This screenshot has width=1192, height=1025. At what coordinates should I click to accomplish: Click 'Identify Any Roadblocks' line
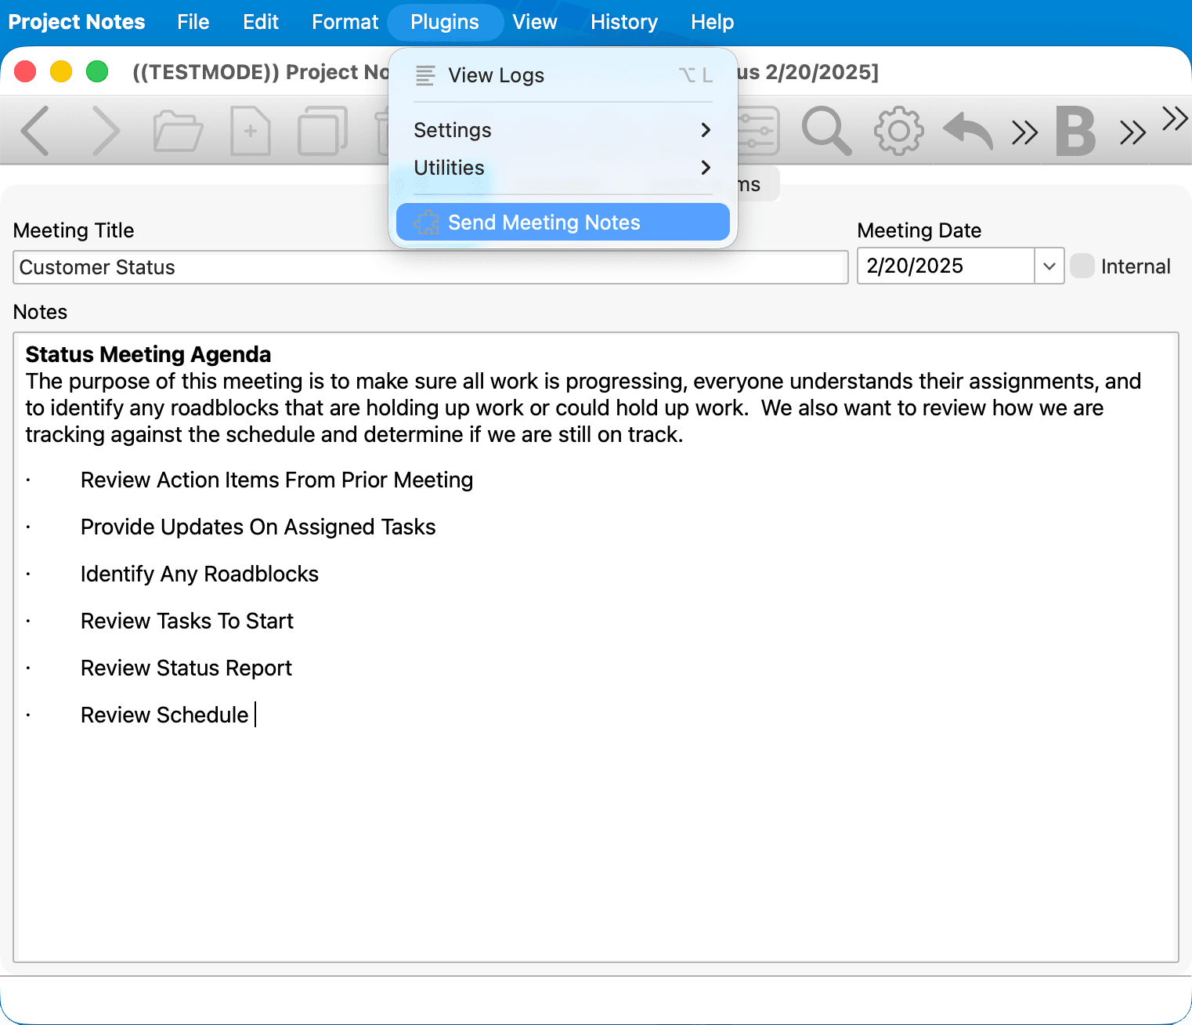pyautogui.click(x=199, y=574)
